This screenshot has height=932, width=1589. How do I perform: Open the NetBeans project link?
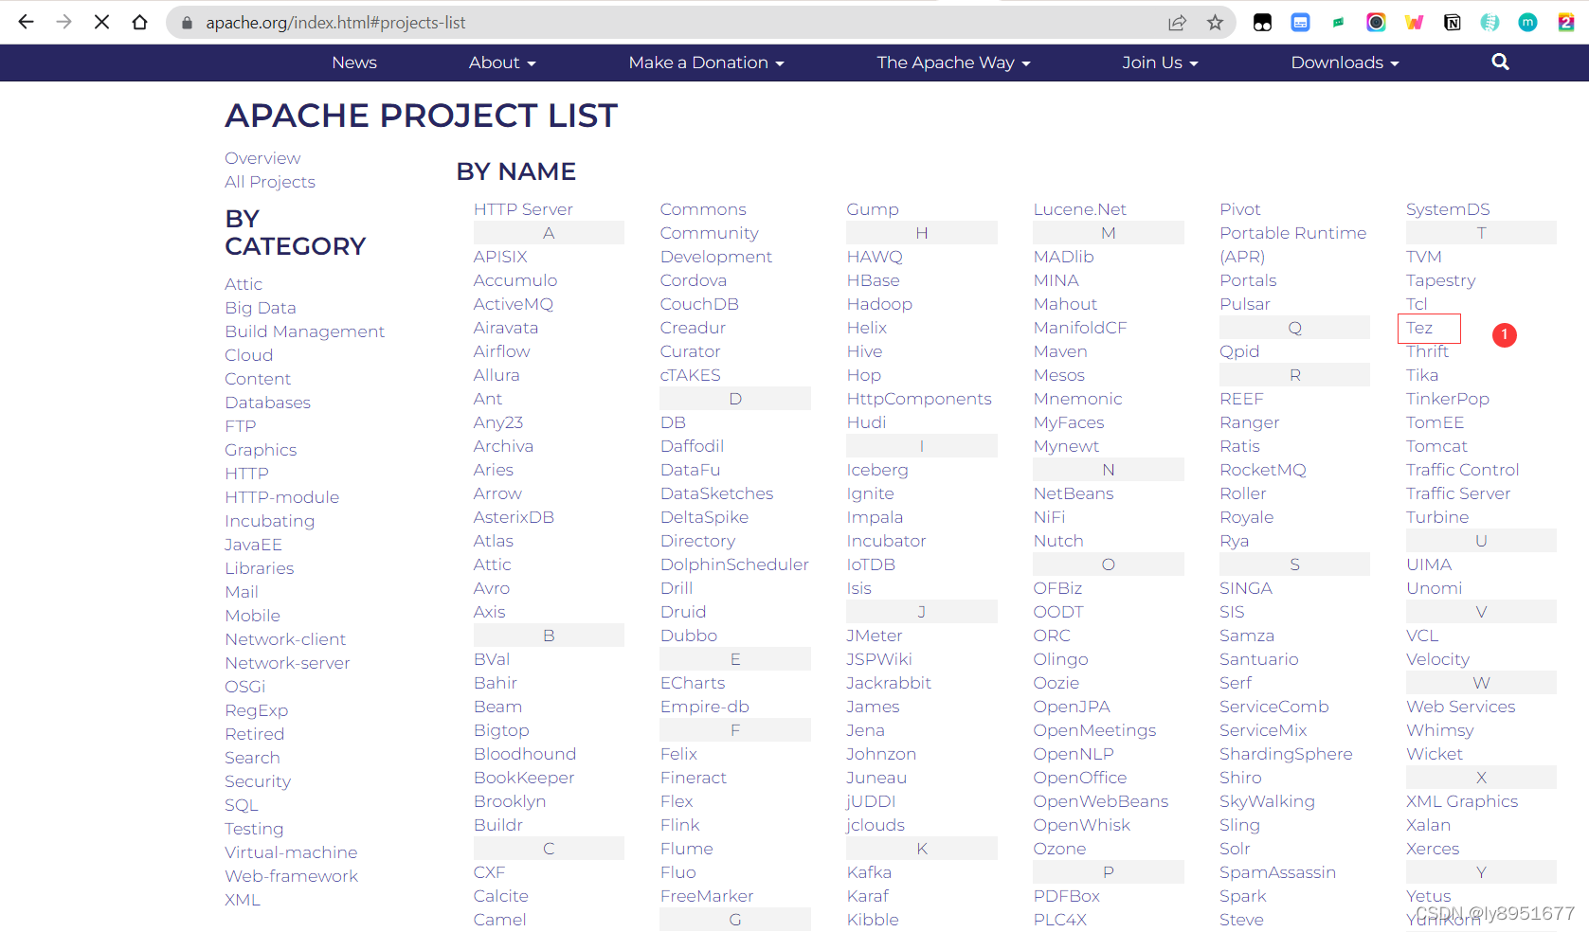click(x=1074, y=493)
